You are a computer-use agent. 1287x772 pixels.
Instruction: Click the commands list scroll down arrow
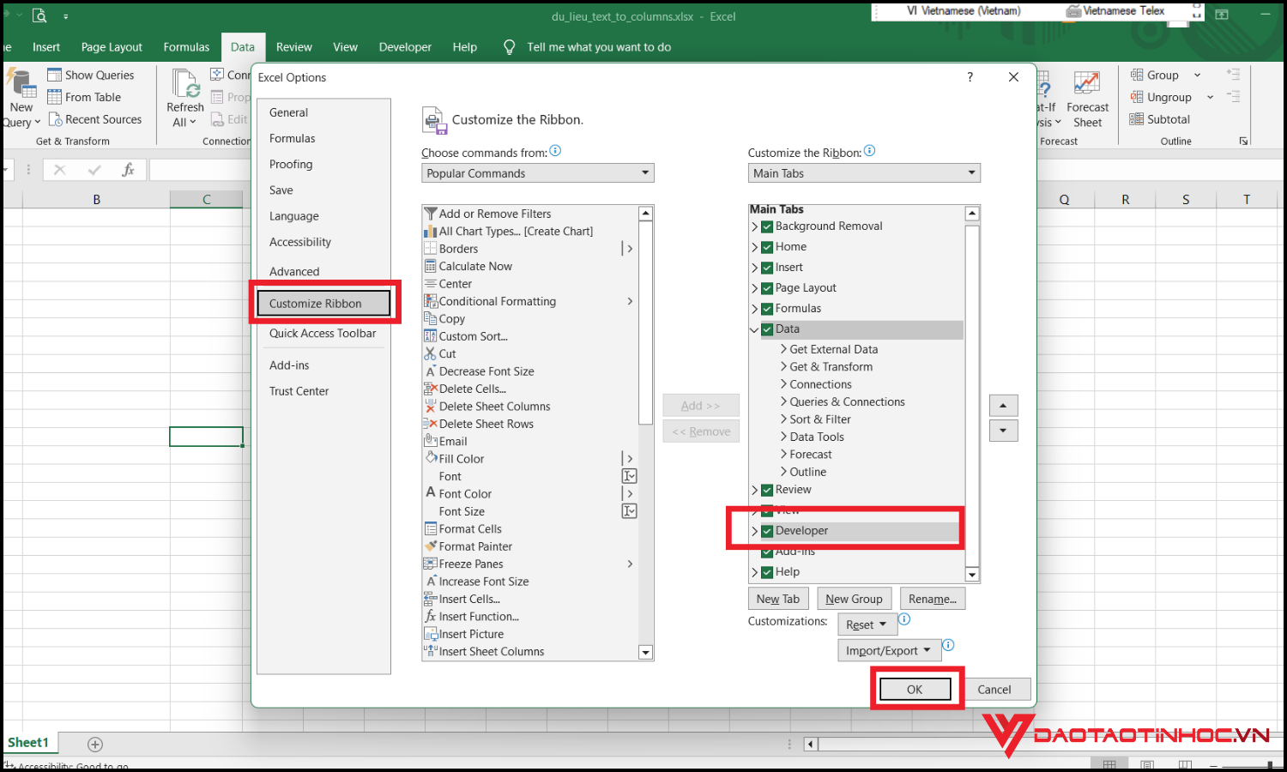pyautogui.click(x=646, y=653)
